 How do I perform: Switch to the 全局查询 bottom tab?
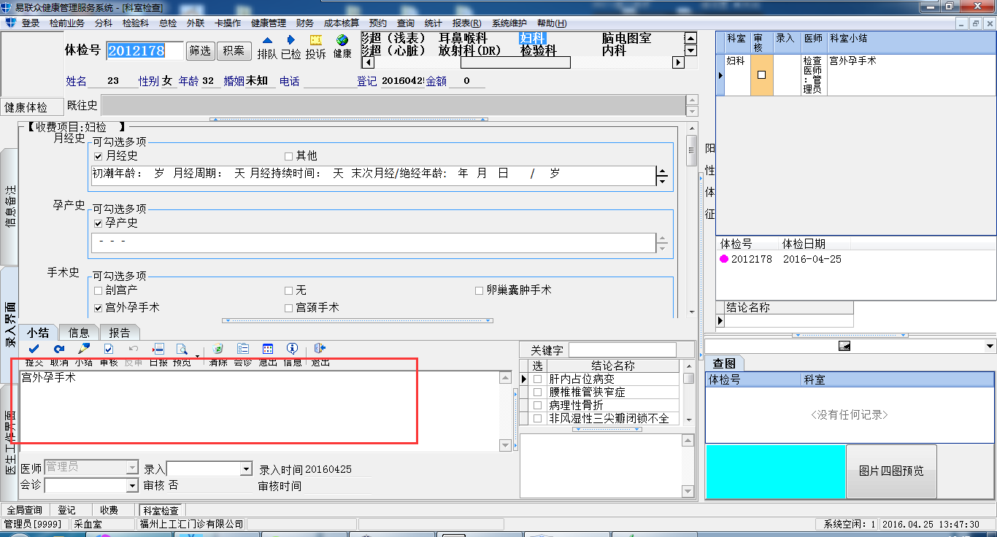pyautogui.click(x=23, y=510)
